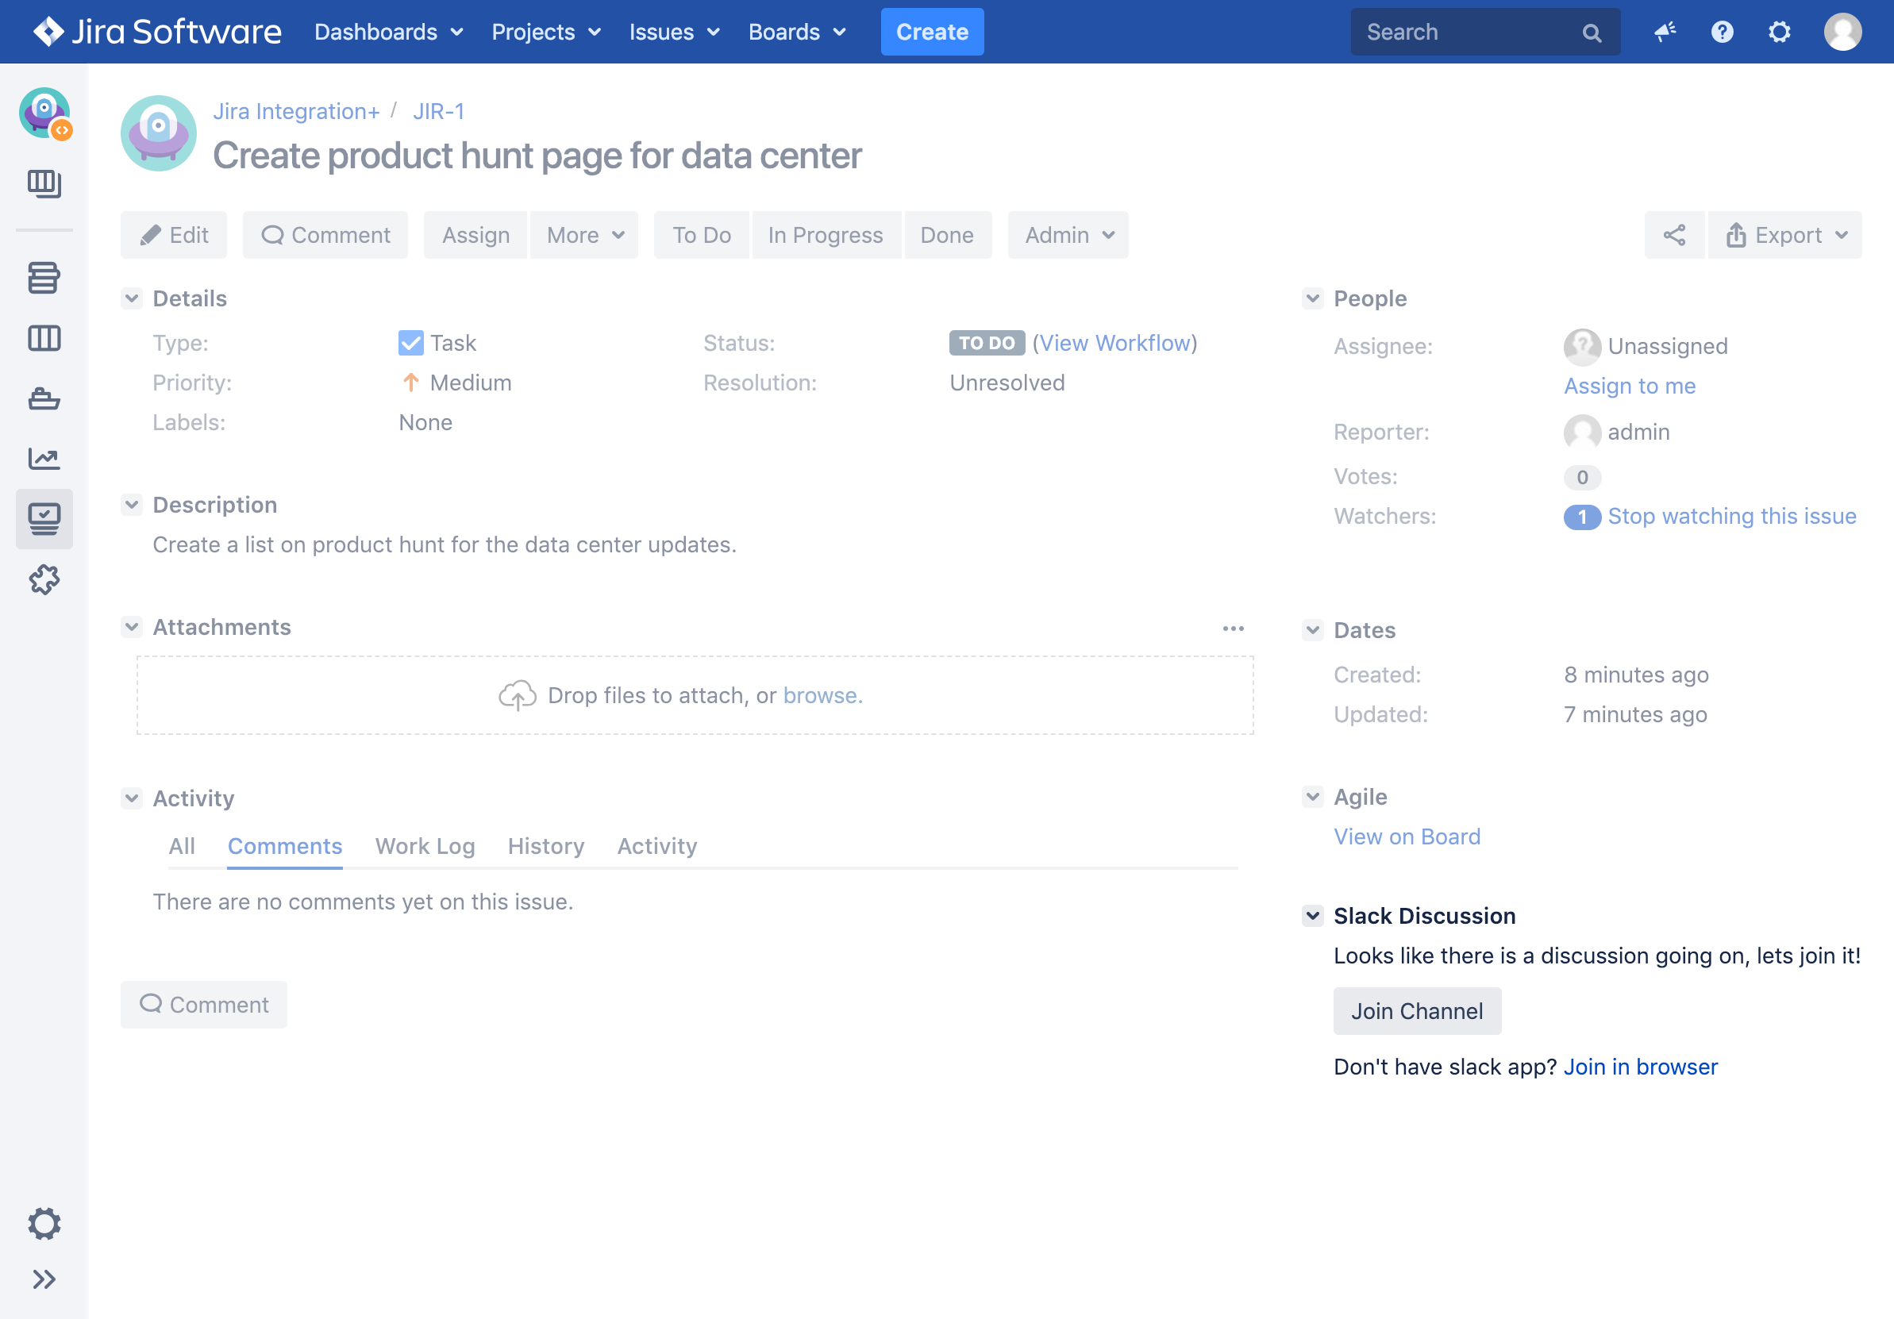This screenshot has width=1894, height=1319.
Task: Open the Export dropdown
Action: point(1785,235)
